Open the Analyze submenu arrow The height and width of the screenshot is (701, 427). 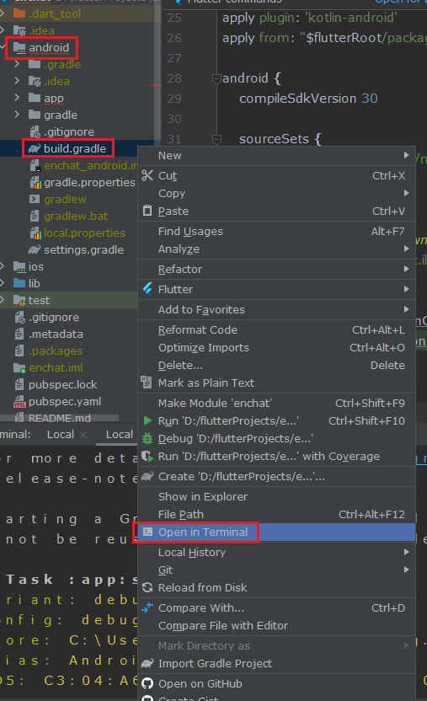click(407, 249)
